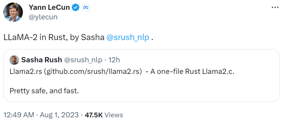Follow the blue @srush_nlp mention link
This screenshot has width=287, height=123.
(128, 37)
